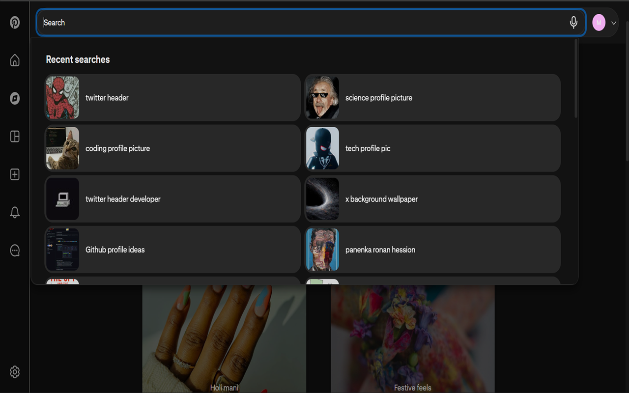Click the 'panenka ronan hession' text
This screenshot has width=629, height=393.
coord(380,250)
